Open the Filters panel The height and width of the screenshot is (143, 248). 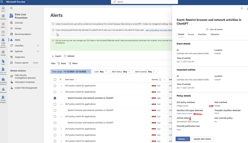tap(73, 63)
